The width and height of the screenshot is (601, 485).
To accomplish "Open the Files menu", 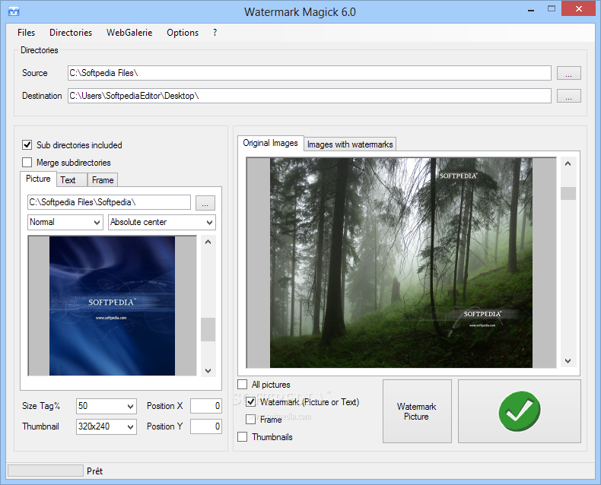I will (26, 33).
